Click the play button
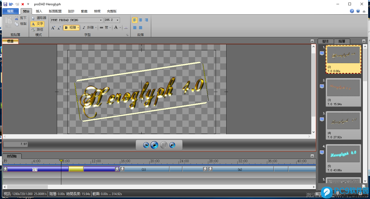This screenshot has width=370, height=199. (x=154, y=145)
